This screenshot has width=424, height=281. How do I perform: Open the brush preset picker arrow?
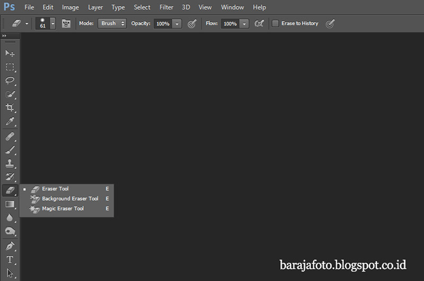point(53,23)
